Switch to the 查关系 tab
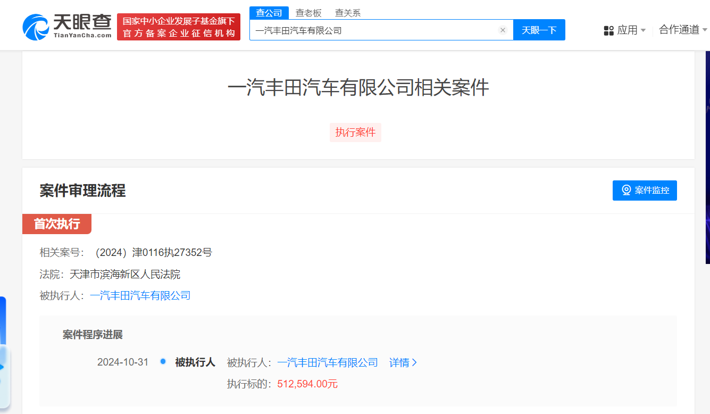710x414 pixels. (x=348, y=13)
